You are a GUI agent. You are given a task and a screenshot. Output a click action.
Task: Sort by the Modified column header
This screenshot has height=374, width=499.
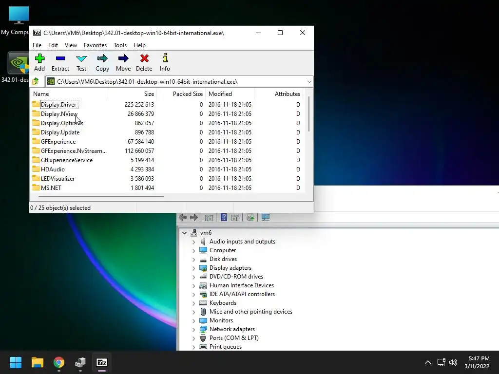tap(230, 94)
